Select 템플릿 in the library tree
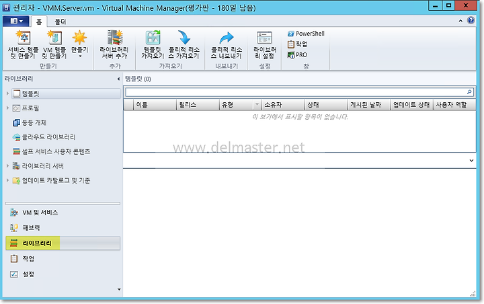484x304 pixels. pyautogui.click(x=66, y=93)
